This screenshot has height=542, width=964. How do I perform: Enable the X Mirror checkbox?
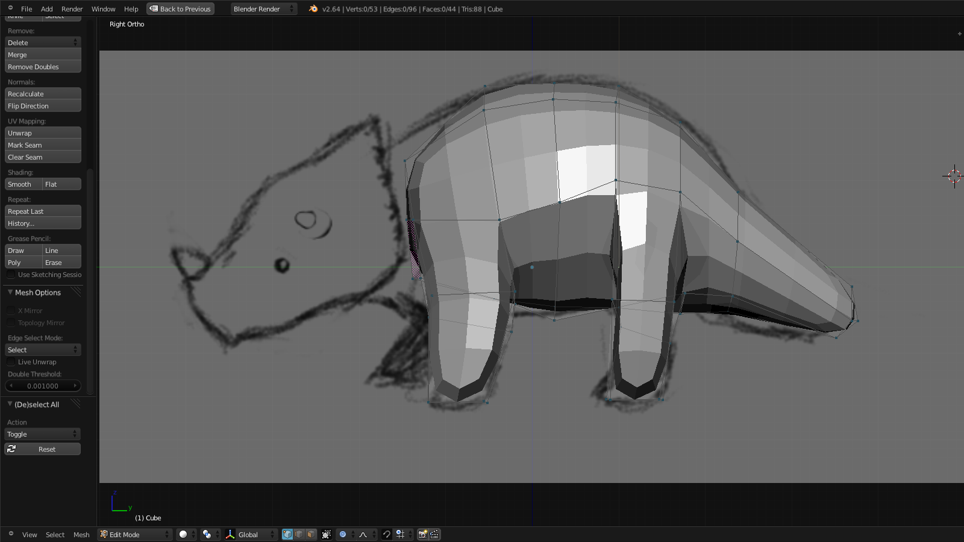pos(11,311)
